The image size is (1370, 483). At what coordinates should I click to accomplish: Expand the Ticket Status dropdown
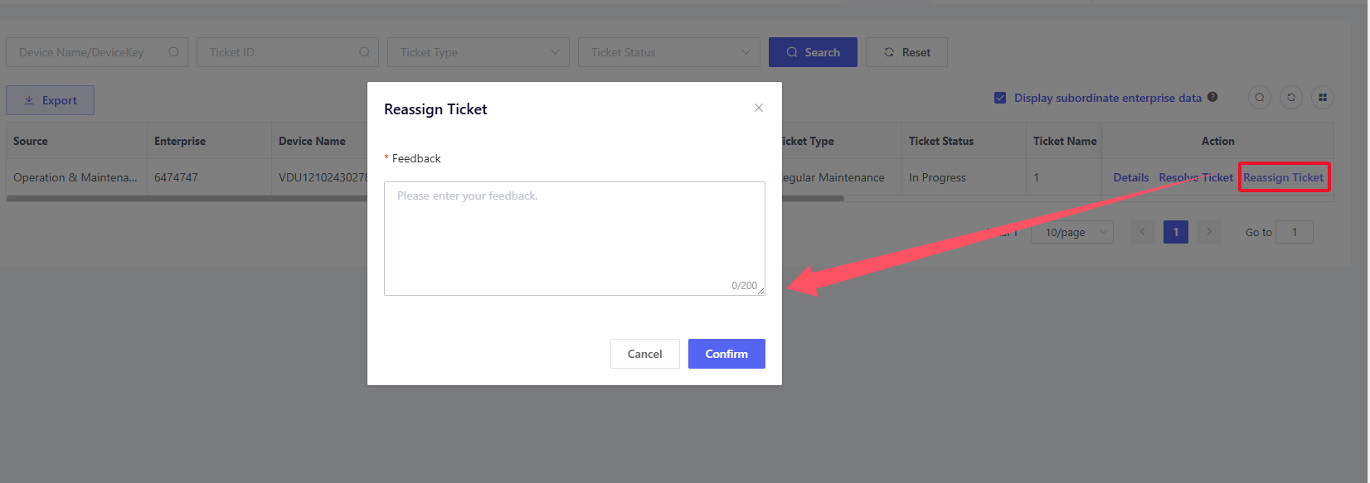click(668, 52)
